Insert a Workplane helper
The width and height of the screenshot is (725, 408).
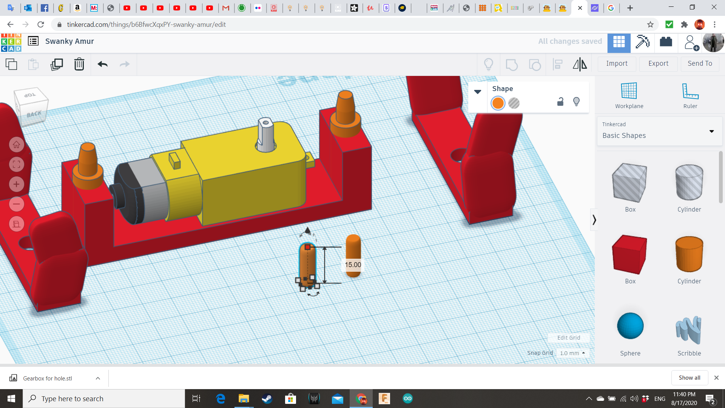[x=628, y=94]
